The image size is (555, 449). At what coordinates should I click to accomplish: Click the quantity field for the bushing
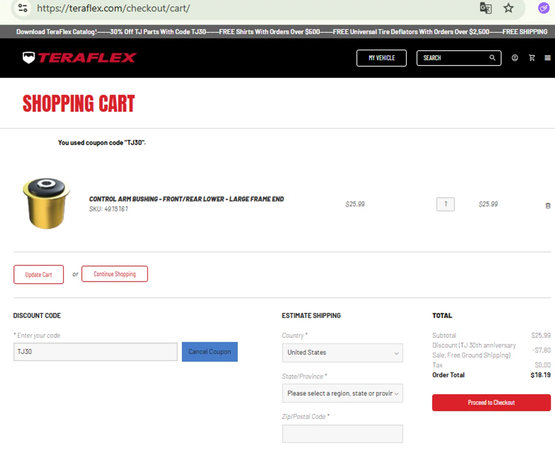[x=445, y=204]
